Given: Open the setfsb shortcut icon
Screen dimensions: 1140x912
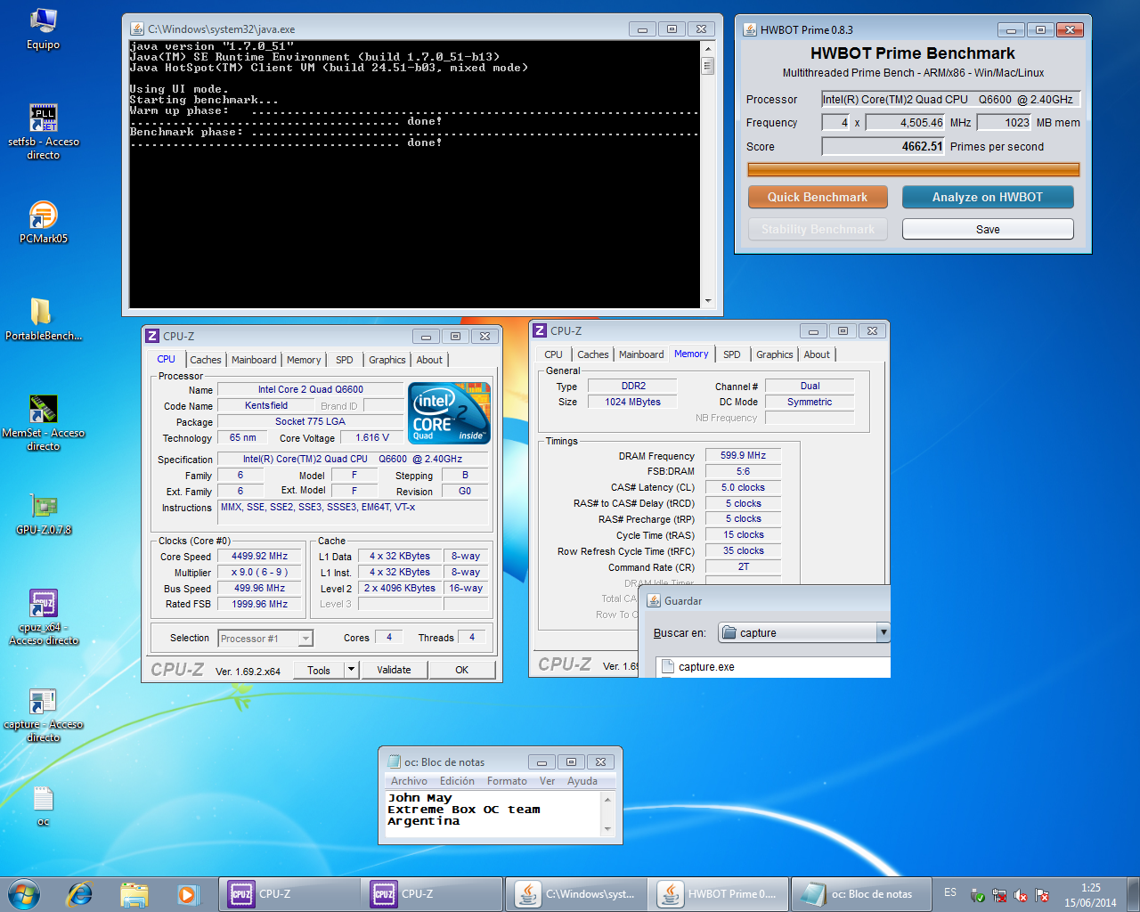Looking at the screenshot, I should pyautogui.click(x=43, y=118).
